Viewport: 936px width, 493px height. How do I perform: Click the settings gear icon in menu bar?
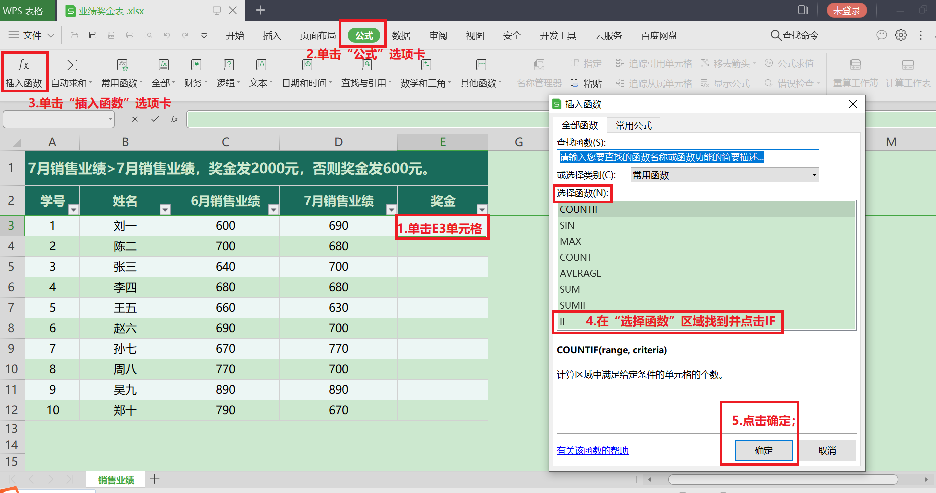[x=901, y=35]
